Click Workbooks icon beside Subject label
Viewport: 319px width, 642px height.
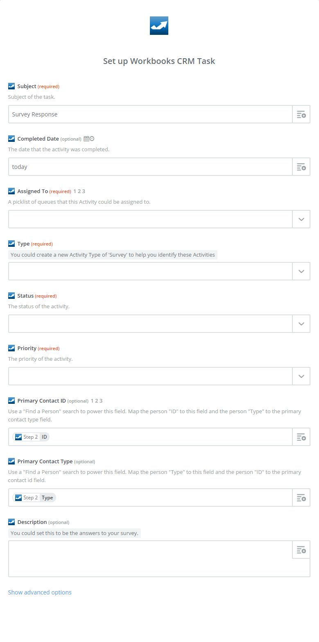(11, 87)
